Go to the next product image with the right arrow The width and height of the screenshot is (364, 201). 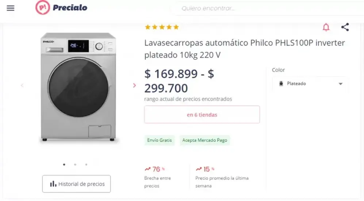pyautogui.click(x=134, y=85)
